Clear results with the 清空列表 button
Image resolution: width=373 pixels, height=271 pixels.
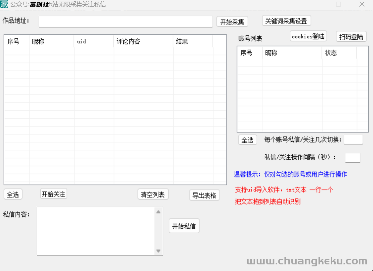click(153, 194)
